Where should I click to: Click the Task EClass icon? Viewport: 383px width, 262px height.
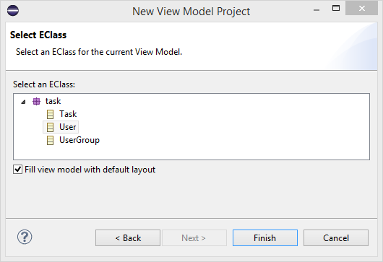point(50,114)
